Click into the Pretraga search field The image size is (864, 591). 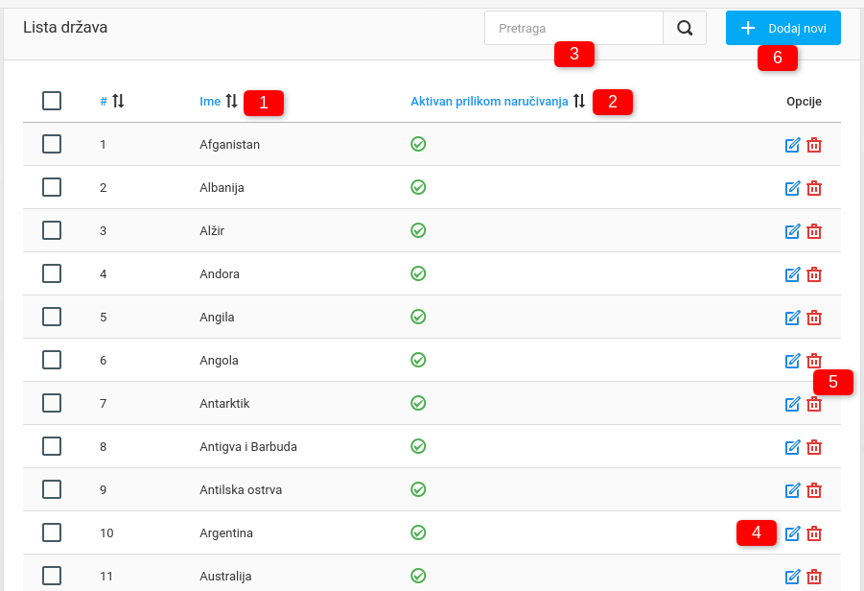573,28
